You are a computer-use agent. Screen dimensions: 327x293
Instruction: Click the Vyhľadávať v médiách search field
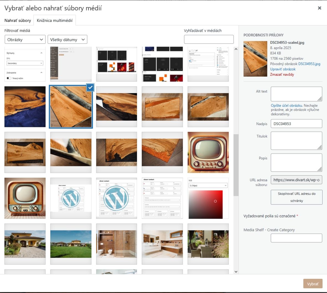[x=209, y=39]
